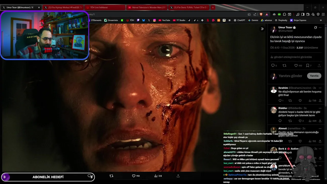
Task: Repost Ibrahim's reply
Action: click(x=290, y=100)
